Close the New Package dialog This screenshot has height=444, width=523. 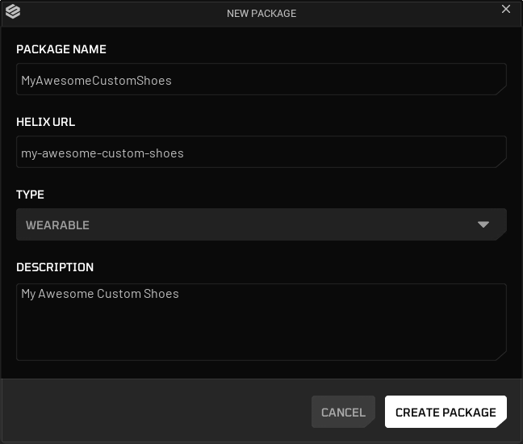point(506,9)
